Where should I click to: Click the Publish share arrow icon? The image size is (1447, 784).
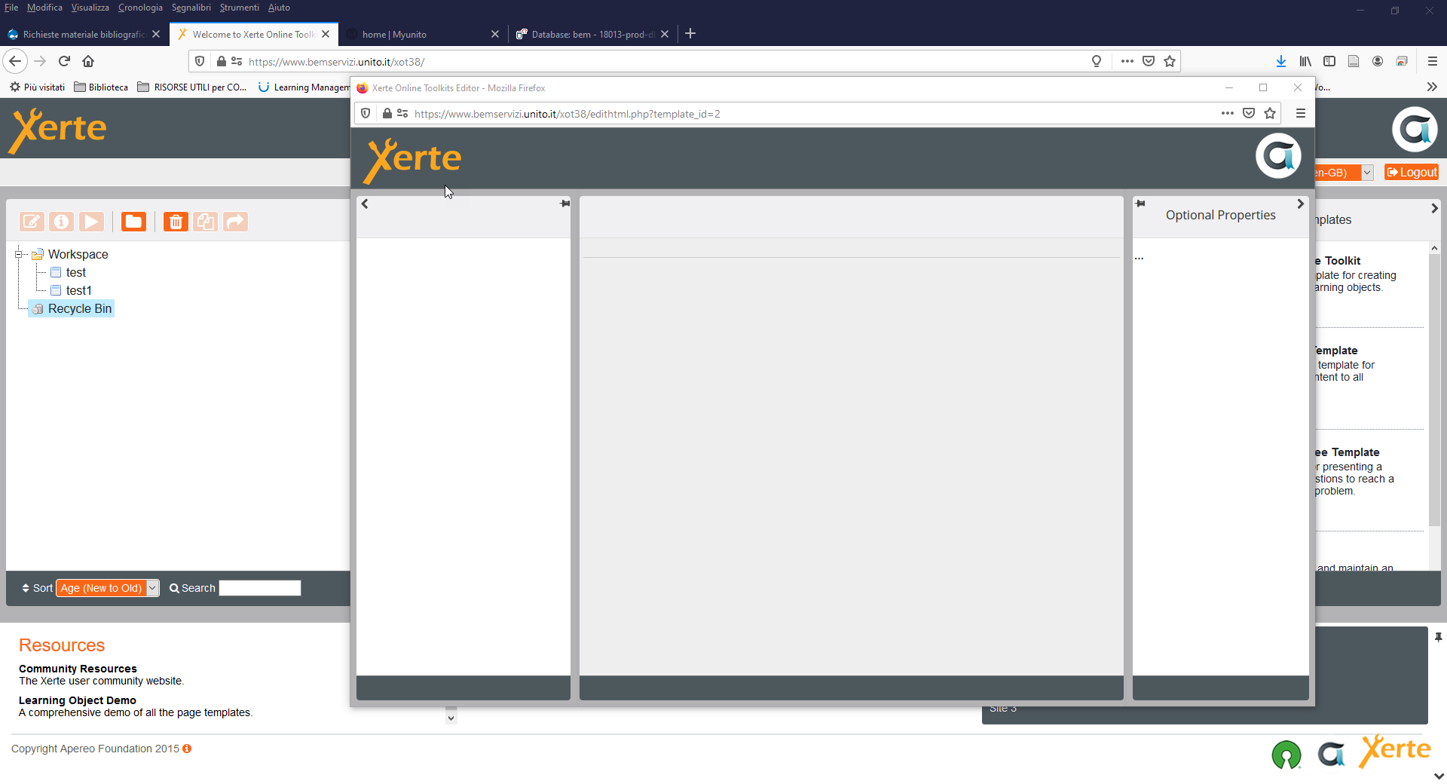235,222
